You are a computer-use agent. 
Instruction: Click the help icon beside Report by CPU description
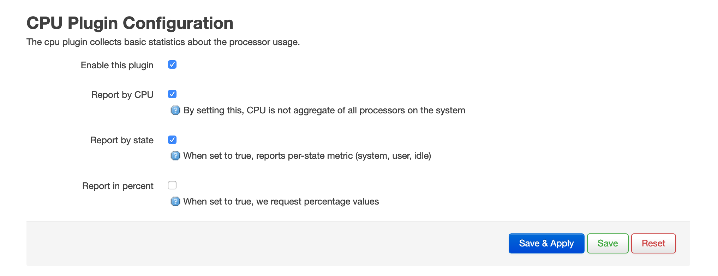pos(175,110)
